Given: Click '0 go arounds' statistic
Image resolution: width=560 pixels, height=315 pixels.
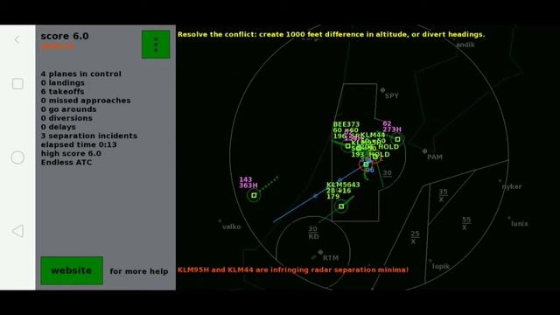Looking at the screenshot, I should click(68, 109).
